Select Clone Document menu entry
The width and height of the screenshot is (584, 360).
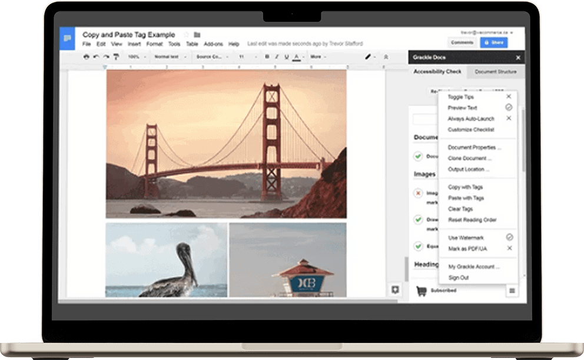tap(469, 158)
